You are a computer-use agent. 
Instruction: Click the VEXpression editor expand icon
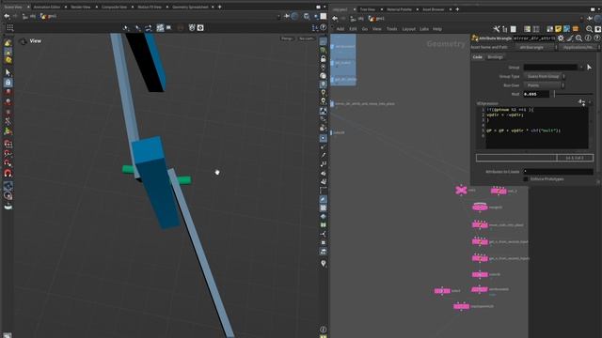581,102
